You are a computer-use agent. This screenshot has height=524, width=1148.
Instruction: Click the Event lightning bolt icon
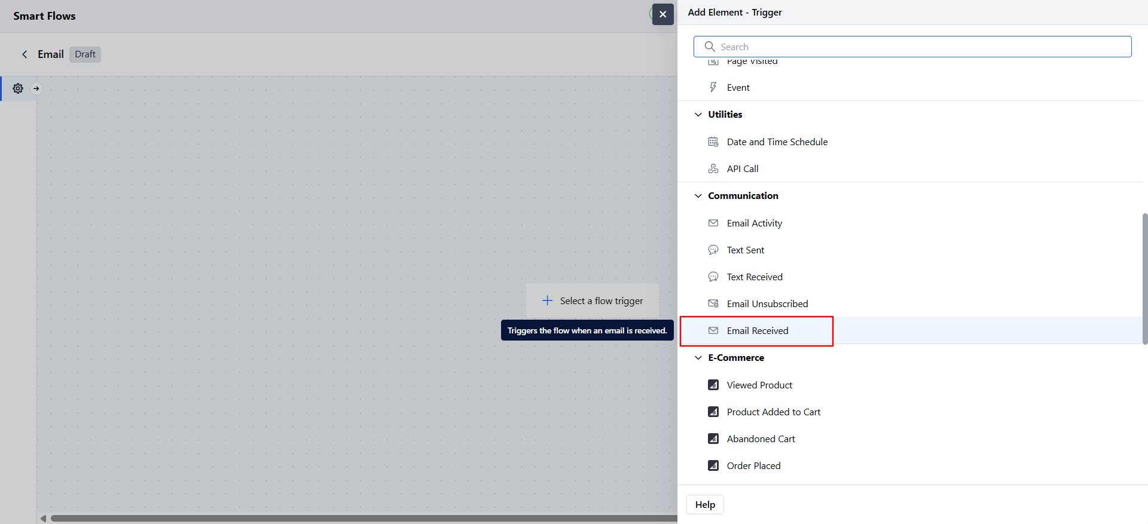click(713, 87)
